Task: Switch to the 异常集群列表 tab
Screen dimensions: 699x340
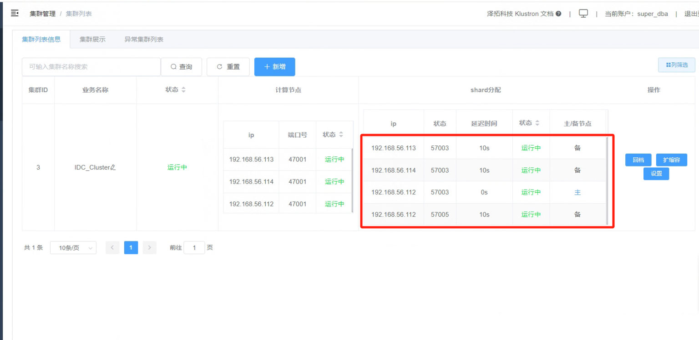Action: 144,40
